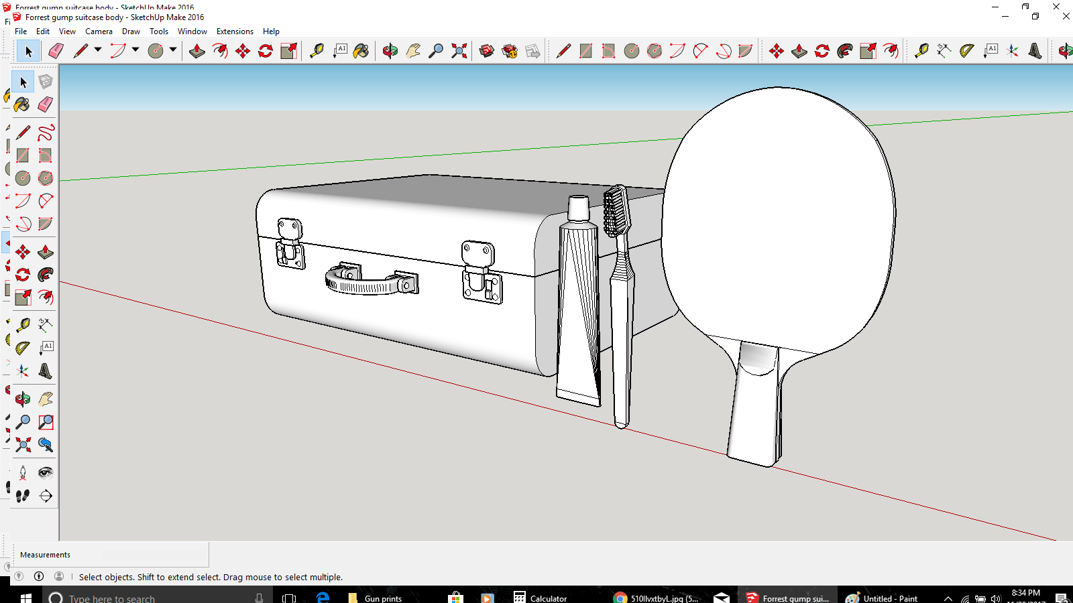This screenshot has width=1073, height=603.
Task: Click the Protractor icon in the Construction toolbar
Action: click(967, 51)
